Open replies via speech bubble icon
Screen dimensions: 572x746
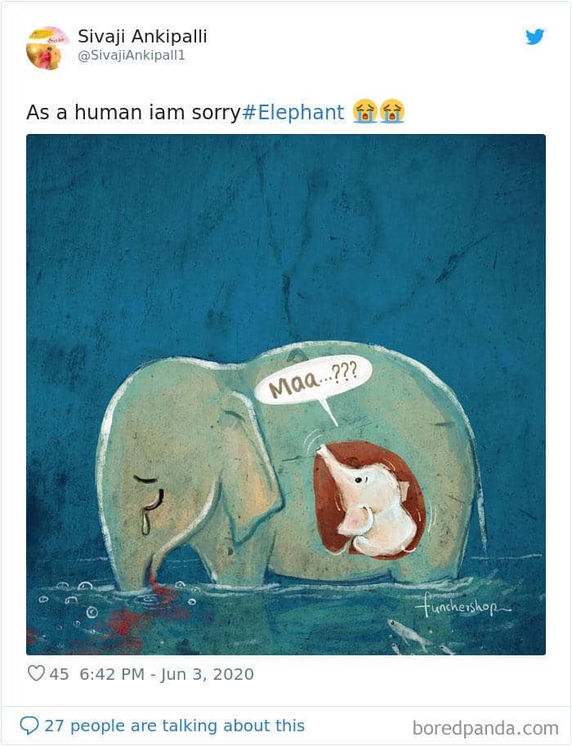[29, 726]
